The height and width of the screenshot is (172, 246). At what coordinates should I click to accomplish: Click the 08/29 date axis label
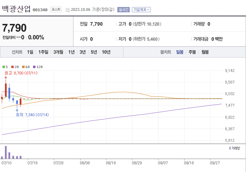coord(137,163)
